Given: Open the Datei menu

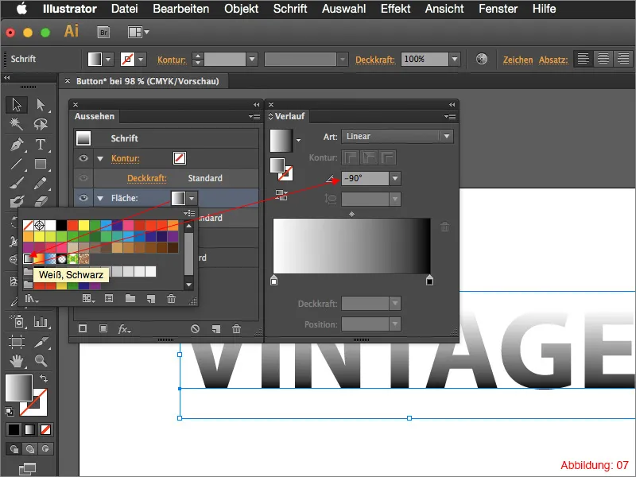Looking at the screenshot, I should click(x=125, y=9).
